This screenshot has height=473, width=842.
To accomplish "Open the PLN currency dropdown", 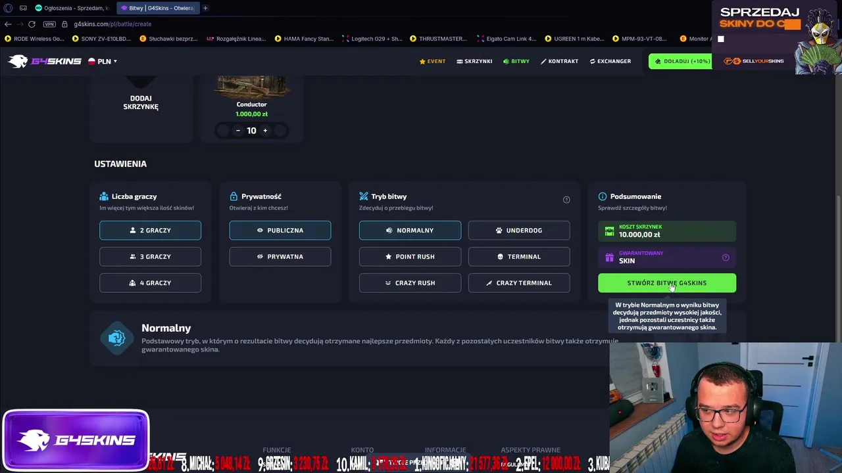I will click(x=103, y=61).
